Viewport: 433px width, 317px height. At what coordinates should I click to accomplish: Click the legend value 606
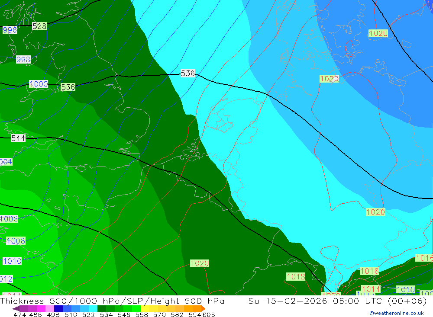[209, 314]
